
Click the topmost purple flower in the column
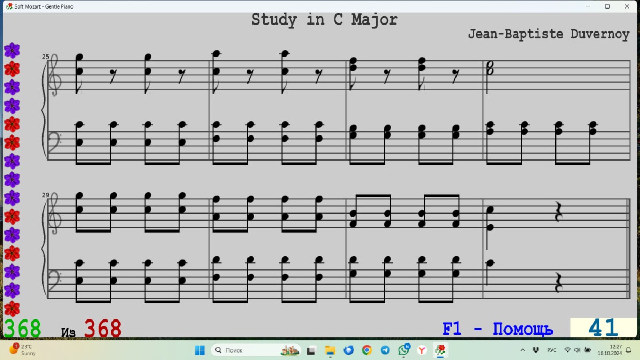(x=12, y=51)
